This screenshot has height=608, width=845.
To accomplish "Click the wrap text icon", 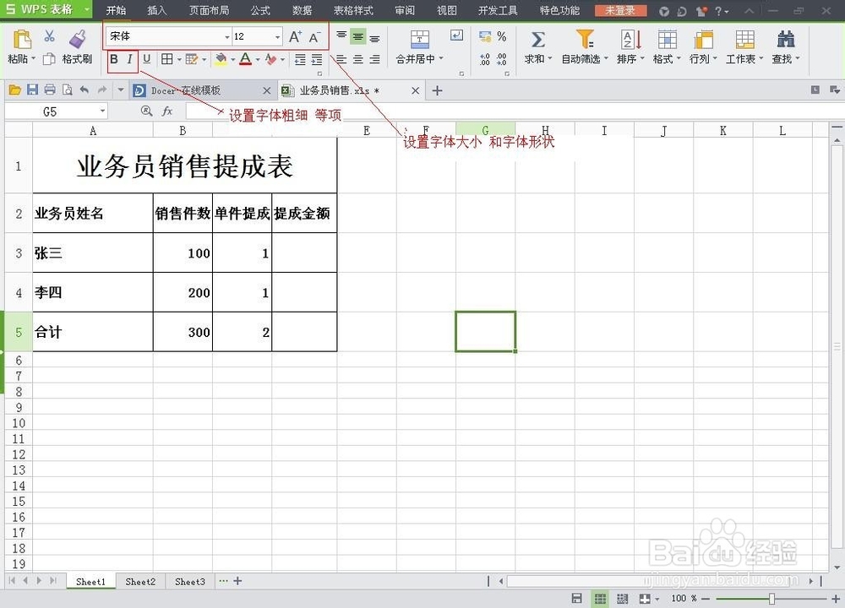I will [456, 35].
